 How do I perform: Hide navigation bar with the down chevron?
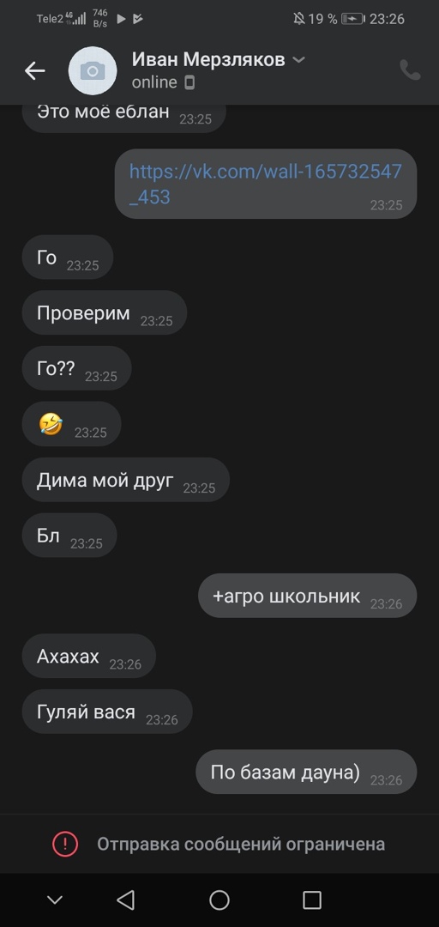pos(55,900)
